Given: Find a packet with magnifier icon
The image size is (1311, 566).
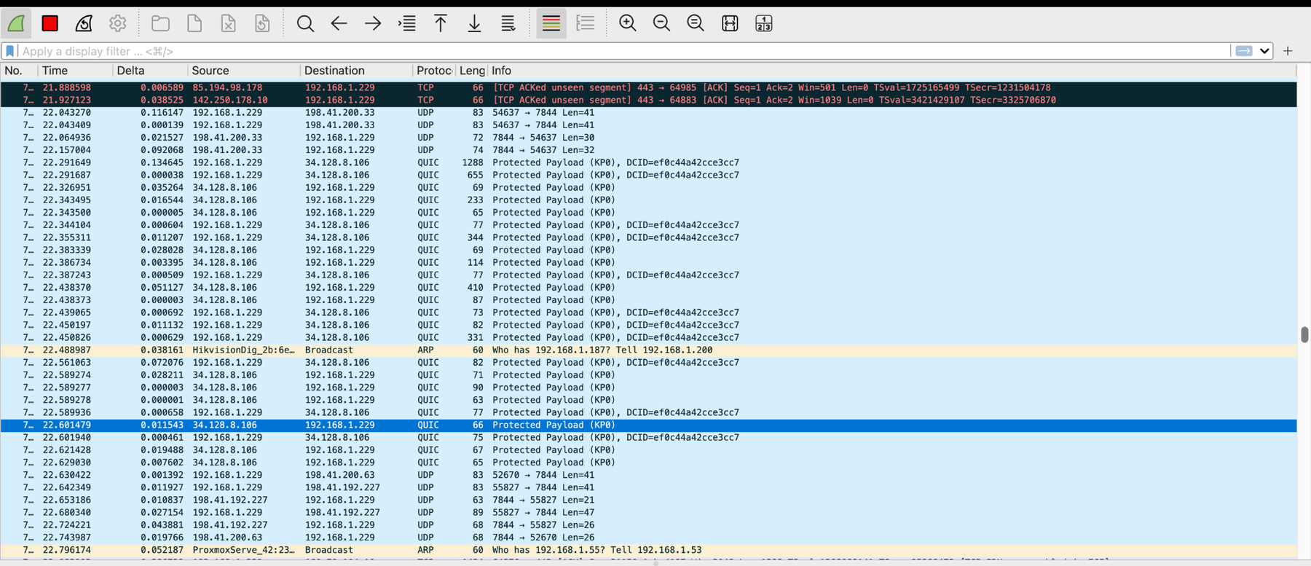Looking at the screenshot, I should (x=305, y=23).
